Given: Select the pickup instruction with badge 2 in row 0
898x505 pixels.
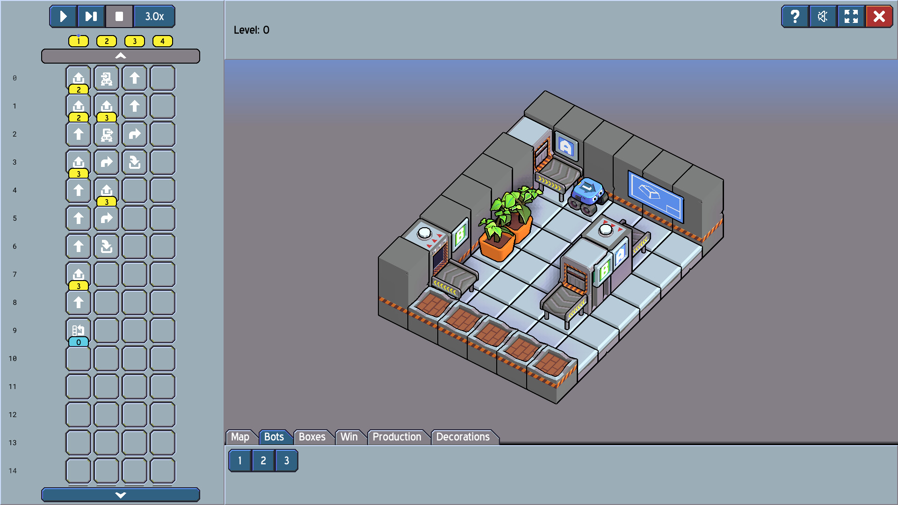Looking at the screenshot, I should [x=78, y=78].
